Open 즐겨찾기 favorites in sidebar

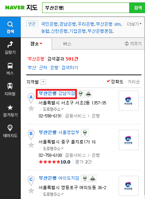point(10,110)
